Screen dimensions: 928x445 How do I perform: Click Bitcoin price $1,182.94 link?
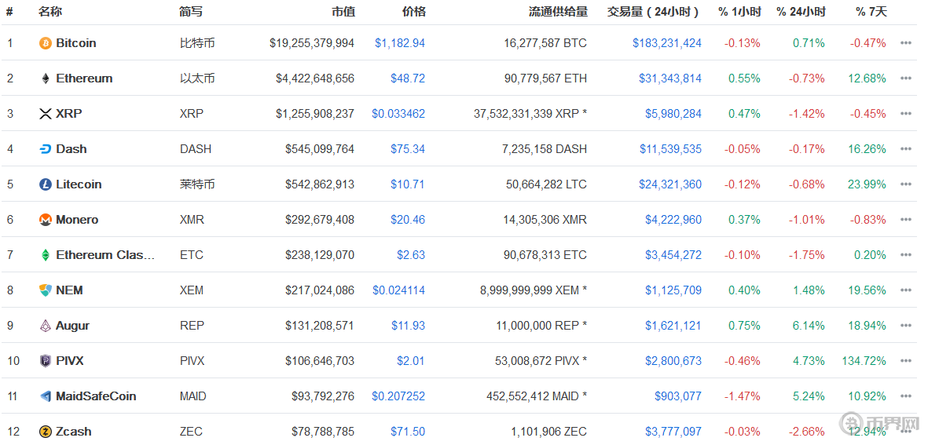pos(399,43)
